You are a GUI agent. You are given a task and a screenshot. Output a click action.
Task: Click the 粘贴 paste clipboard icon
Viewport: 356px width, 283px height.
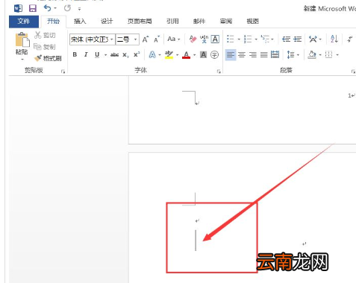(x=22, y=39)
